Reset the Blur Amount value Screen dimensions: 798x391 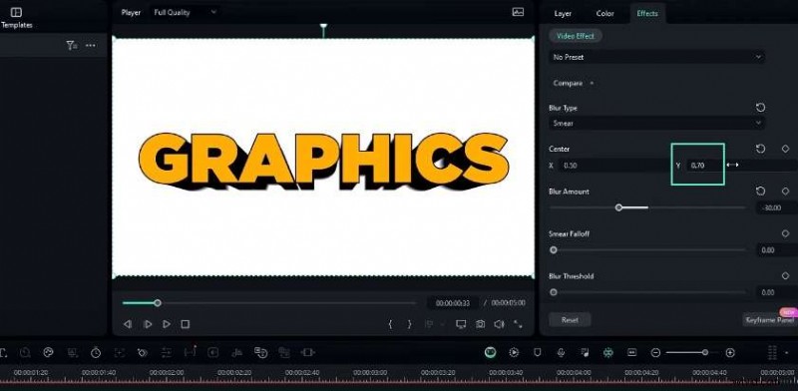point(760,191)
